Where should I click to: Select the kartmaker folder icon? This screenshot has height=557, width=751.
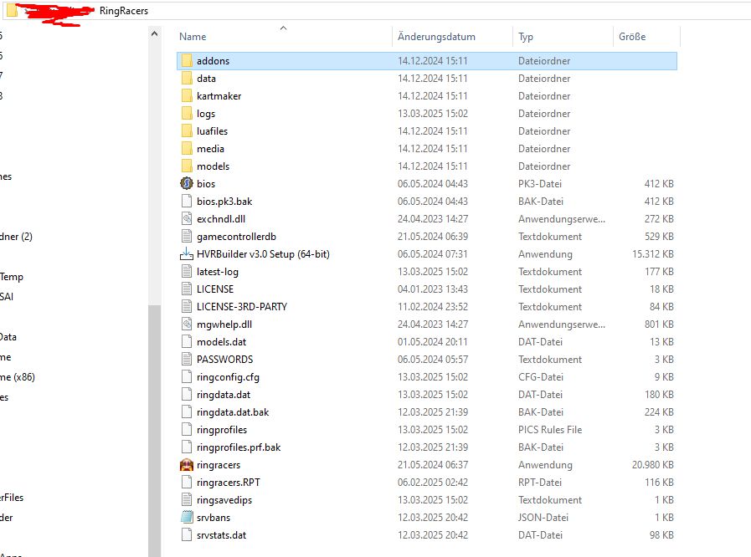(187, 95)
